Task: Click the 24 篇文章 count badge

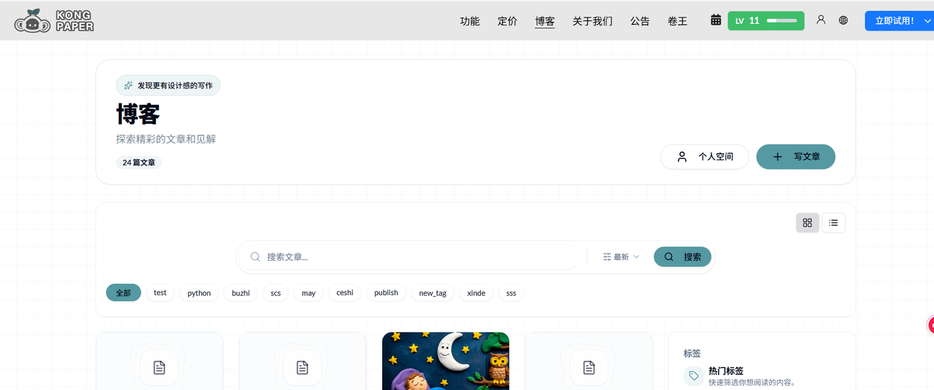Action: point(139,163)
